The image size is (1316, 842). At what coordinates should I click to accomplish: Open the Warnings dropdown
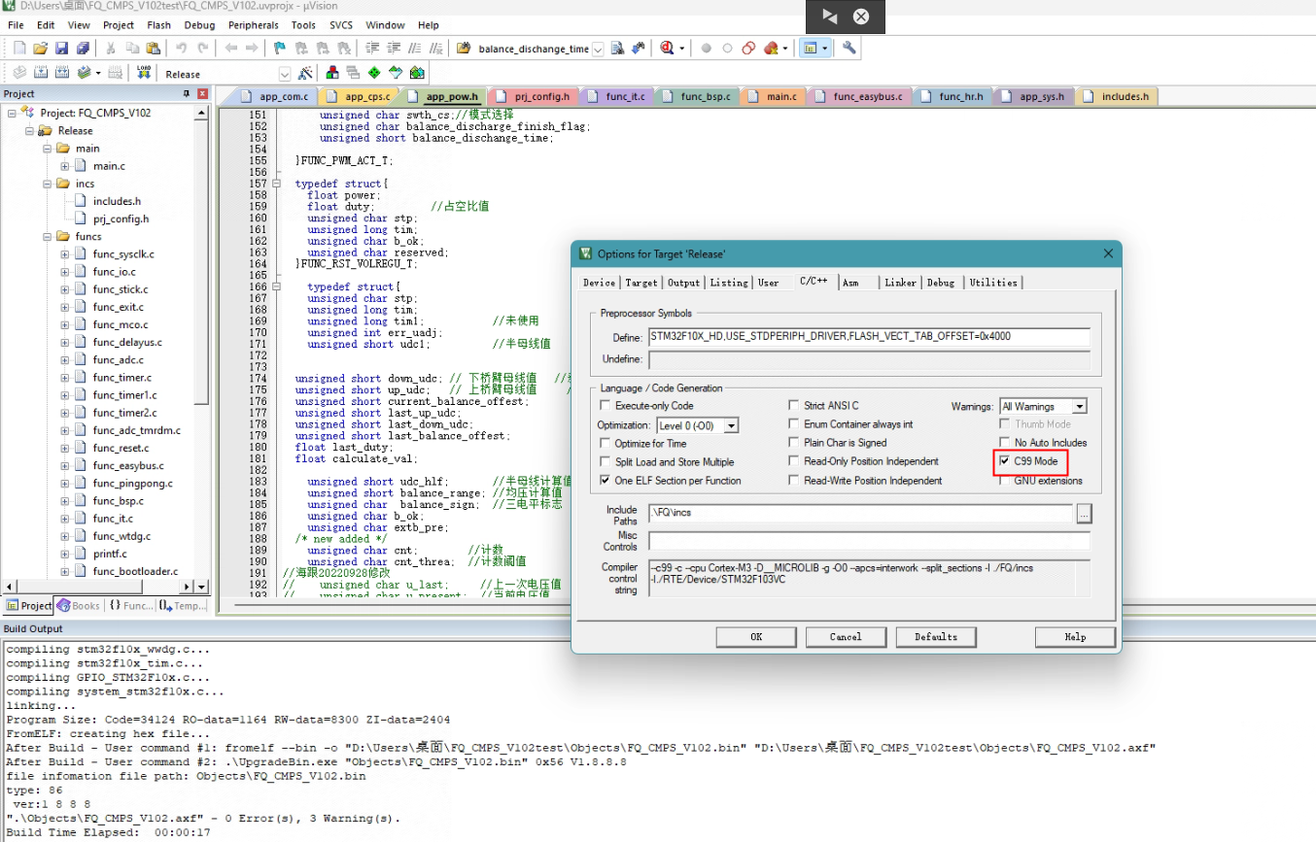tap(1079, 407)
